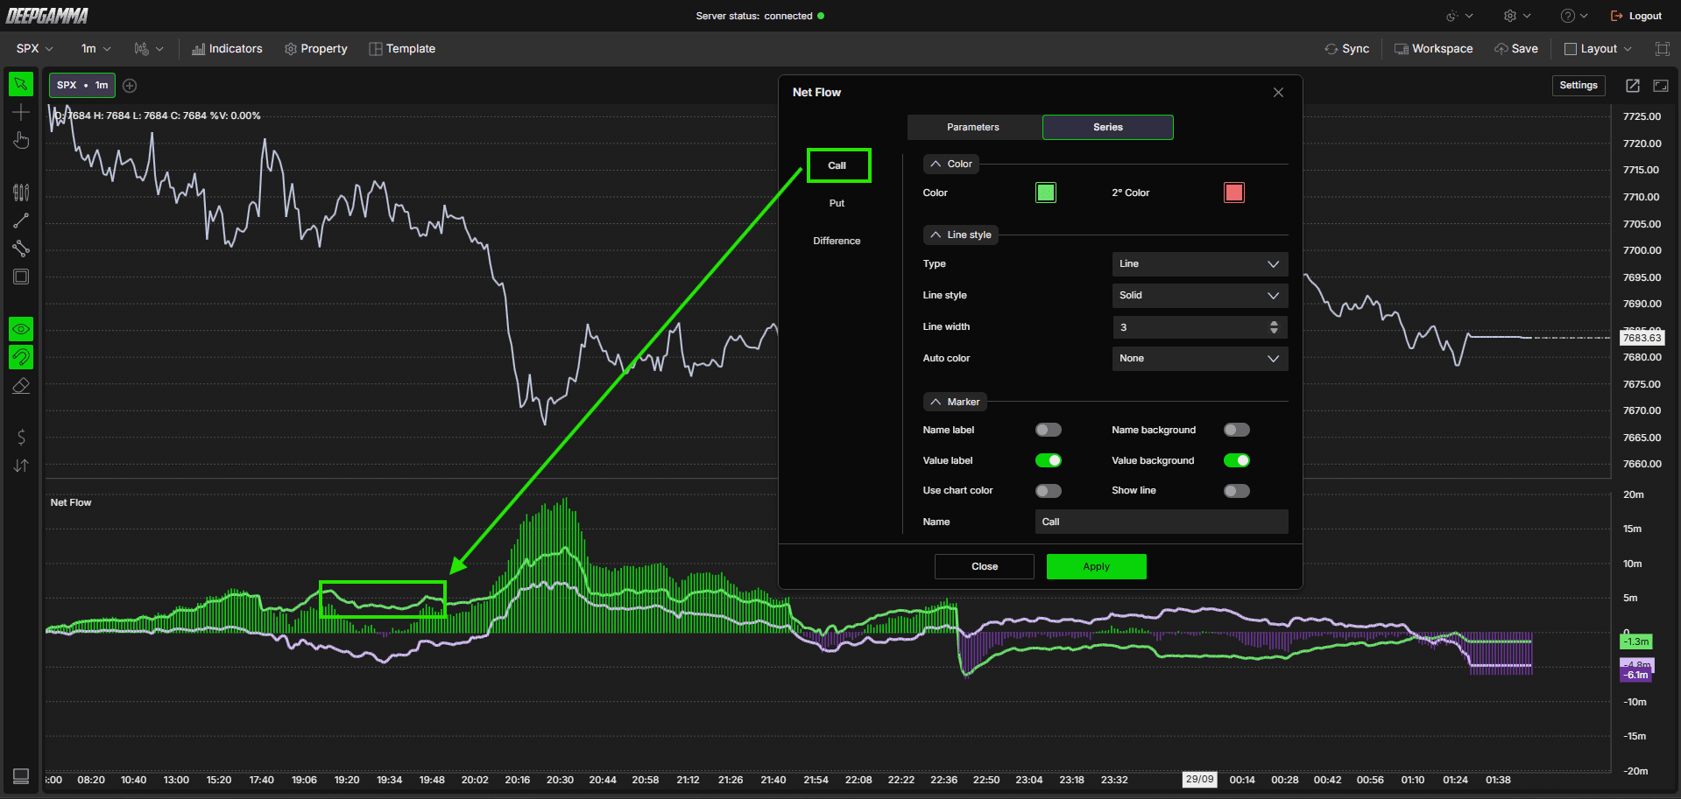This screenshot has width=1681, height=799.
Task: Toggle fullscreen mode icon next to Layout
Action: click(x=1662, y=49)
